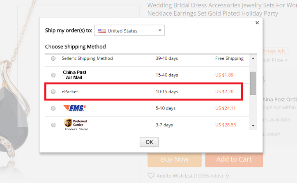Image resolution: width=297 pixels, height=183 pixels.
Task: Click the Add to Cart button
Action: (x=234, y=159)
